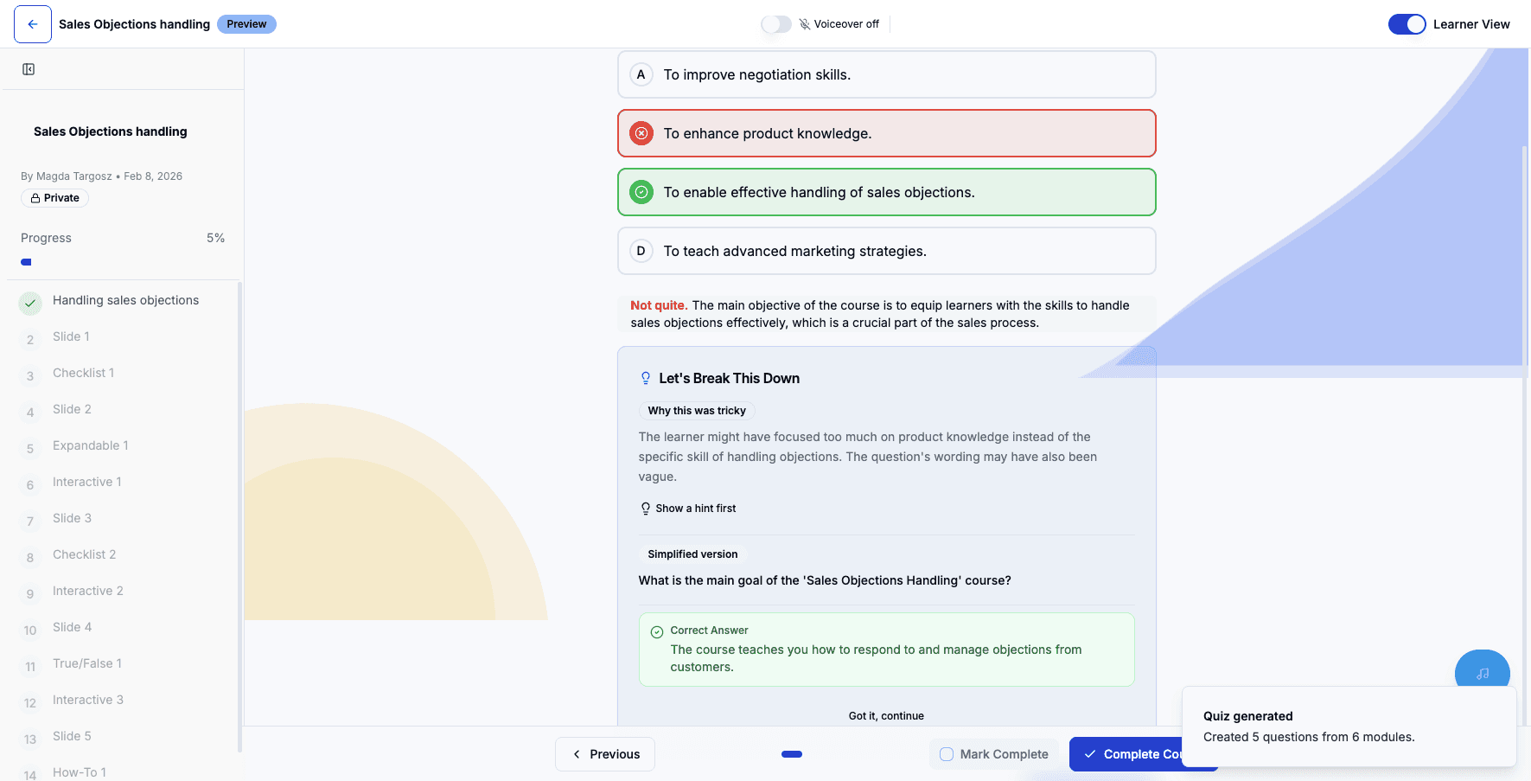Image resolution: width=1531 pixels, height=781 pixels.
Task: Turn off Learner View
Action: pyautogui.click(x=1407, y=24)
